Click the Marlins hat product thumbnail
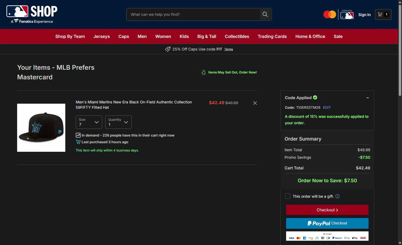402x245 pixels. [41, 128]
